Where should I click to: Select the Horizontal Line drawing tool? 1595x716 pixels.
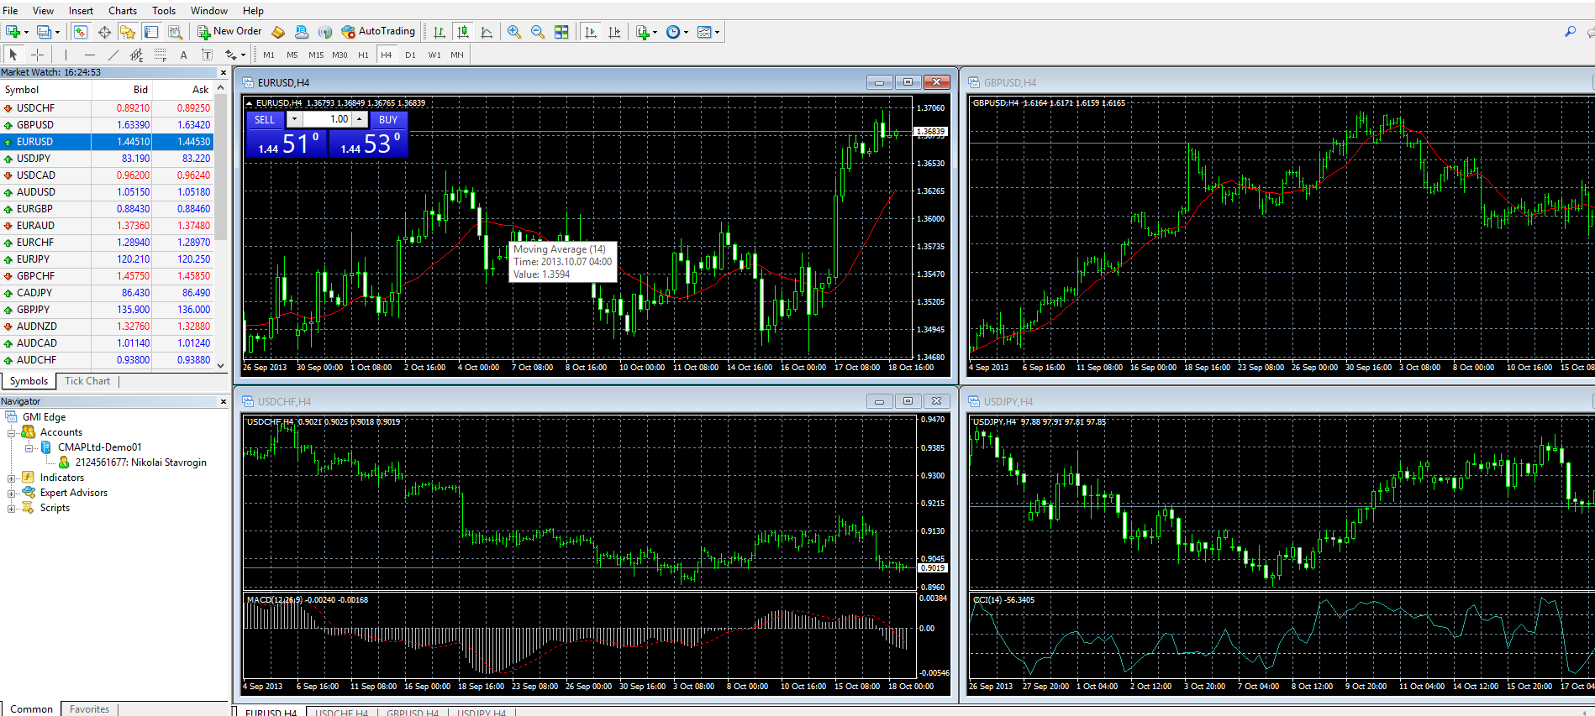click(90, 55)
